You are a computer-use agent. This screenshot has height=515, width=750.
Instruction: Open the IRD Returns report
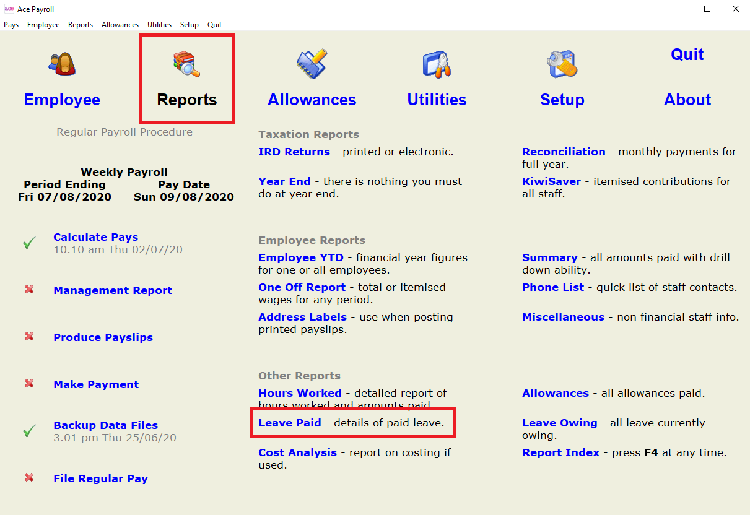point(294,152)
